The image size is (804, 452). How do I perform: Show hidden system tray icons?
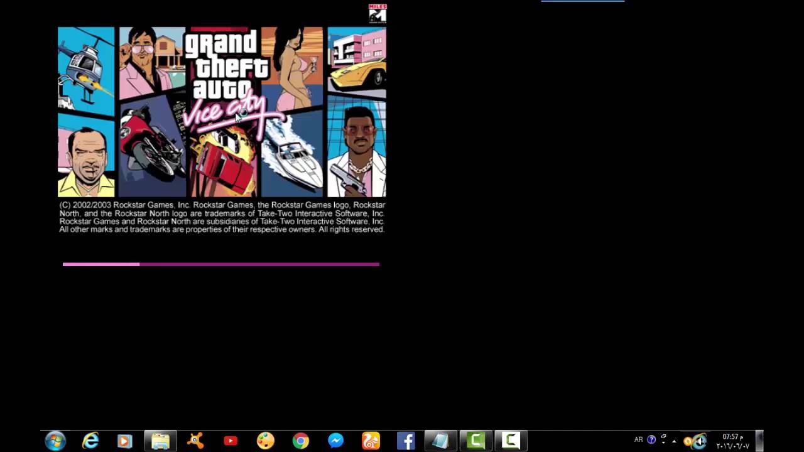(x=674, y=441)
